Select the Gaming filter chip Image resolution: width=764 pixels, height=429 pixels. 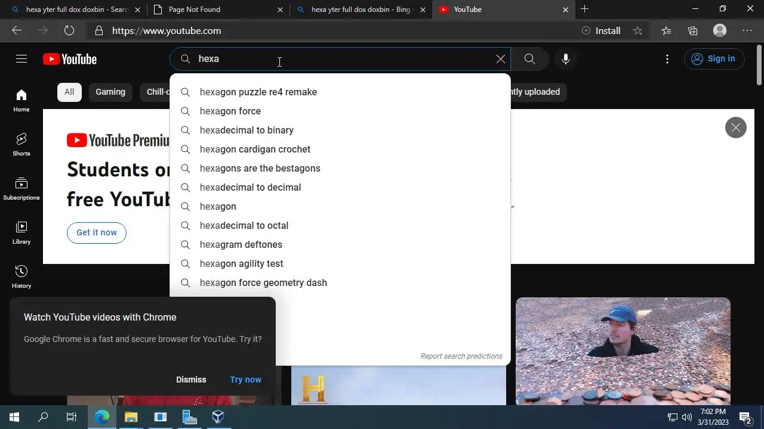(x=110, y=92)
